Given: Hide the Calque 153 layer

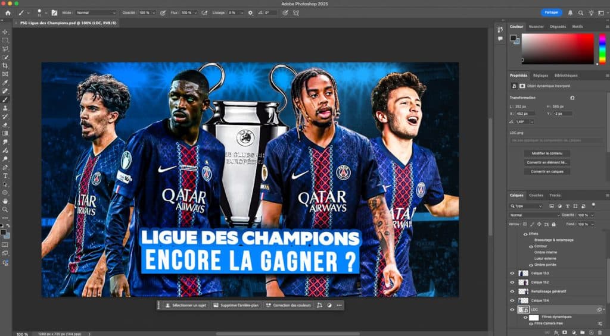Looking at the screenshot, I should 512,273.
